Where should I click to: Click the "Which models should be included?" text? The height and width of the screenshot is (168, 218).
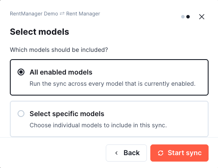tap(59, 50)
